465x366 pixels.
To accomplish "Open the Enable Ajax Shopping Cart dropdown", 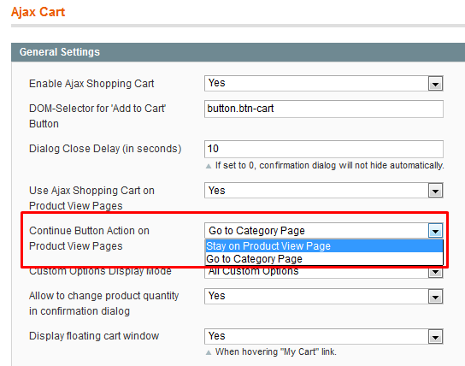I will 324,83.
